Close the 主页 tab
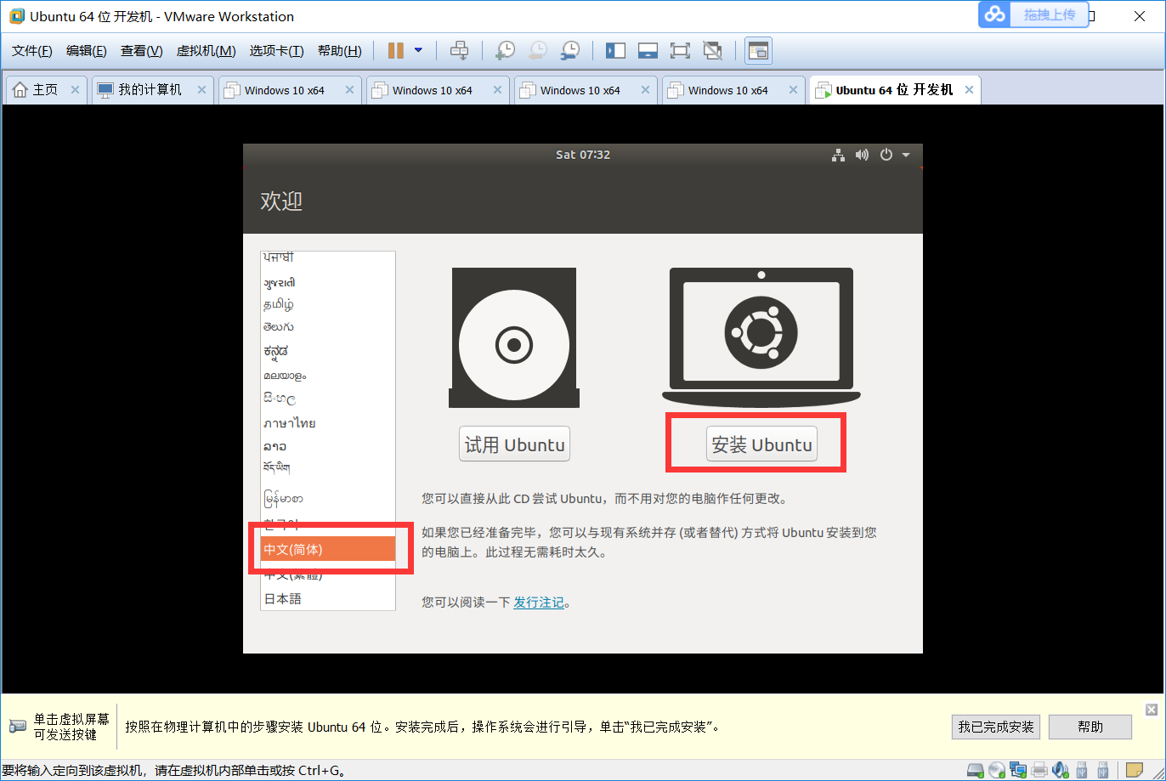The image size is (1166, 781). click(75, 90)
